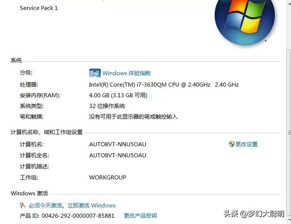Click the keys icon beside activation notice

click(x=23, y=205)
